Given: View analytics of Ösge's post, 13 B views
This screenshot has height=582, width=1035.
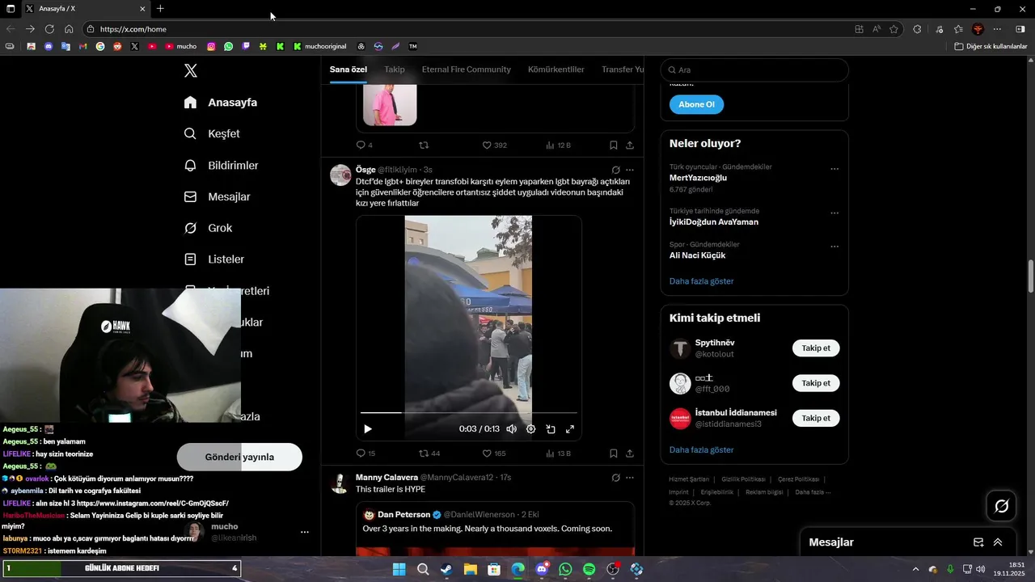Looking at the screenshot, I should (558, 453).
